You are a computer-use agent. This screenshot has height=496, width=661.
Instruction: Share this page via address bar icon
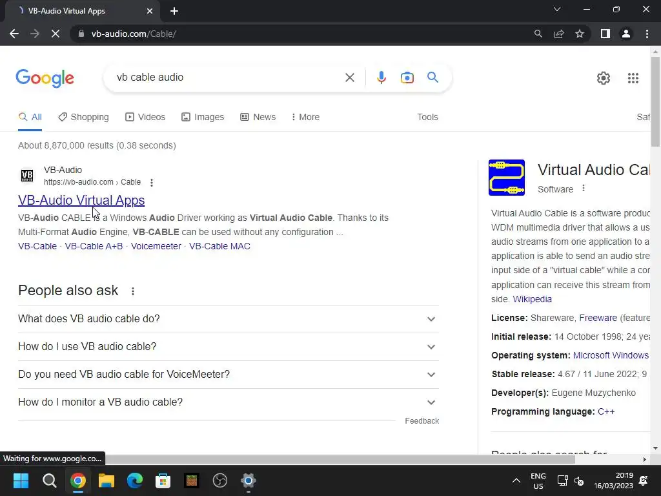click(559, 34)
